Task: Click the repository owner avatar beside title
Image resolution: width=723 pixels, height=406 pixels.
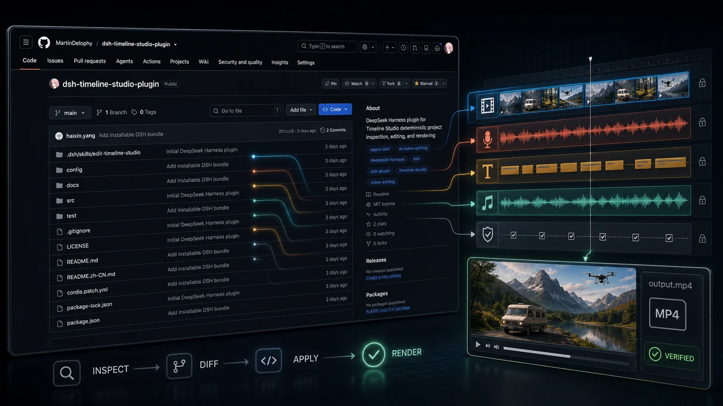Action: (54, 83)
